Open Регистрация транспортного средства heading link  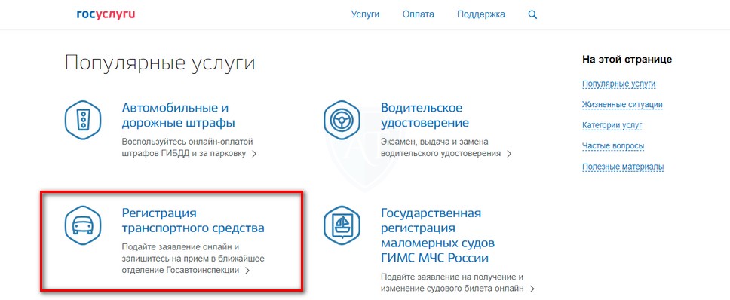point(193,220)
